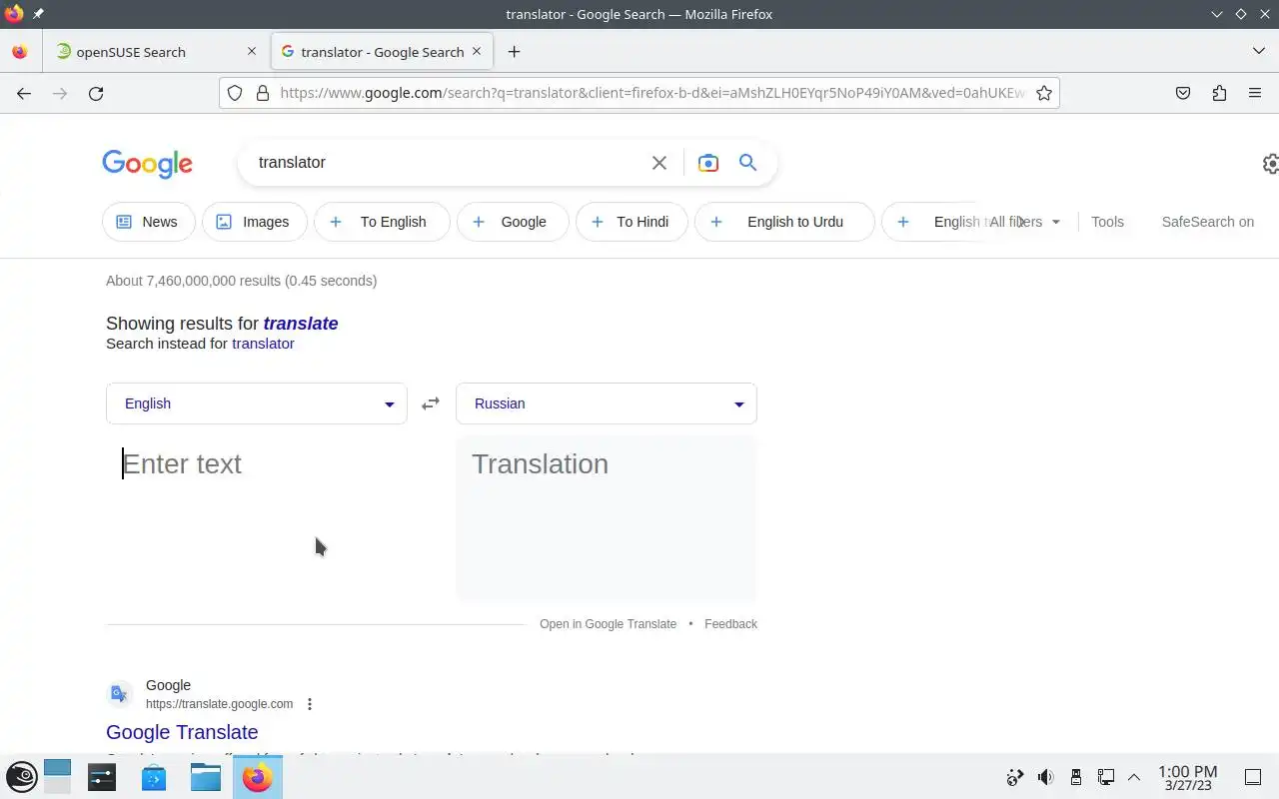Add the English to Urdu chip
This screenshot has width=1279, height=799.
(x=784, y=222)
